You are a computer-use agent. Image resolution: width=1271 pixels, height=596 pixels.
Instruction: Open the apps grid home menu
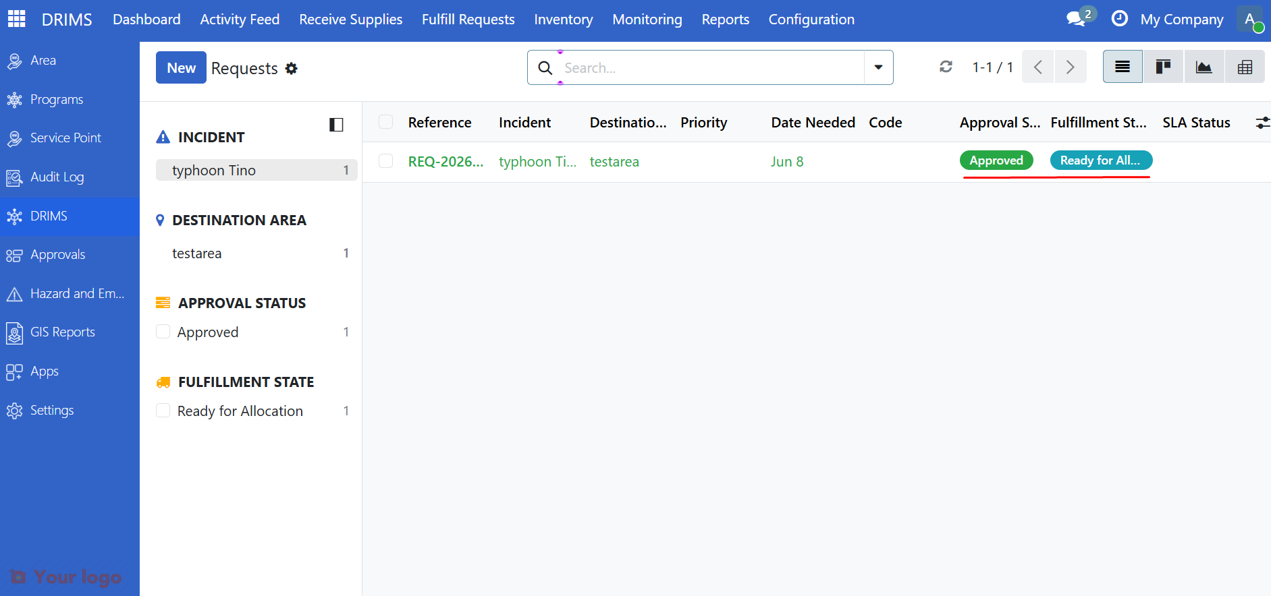[16, 19]
